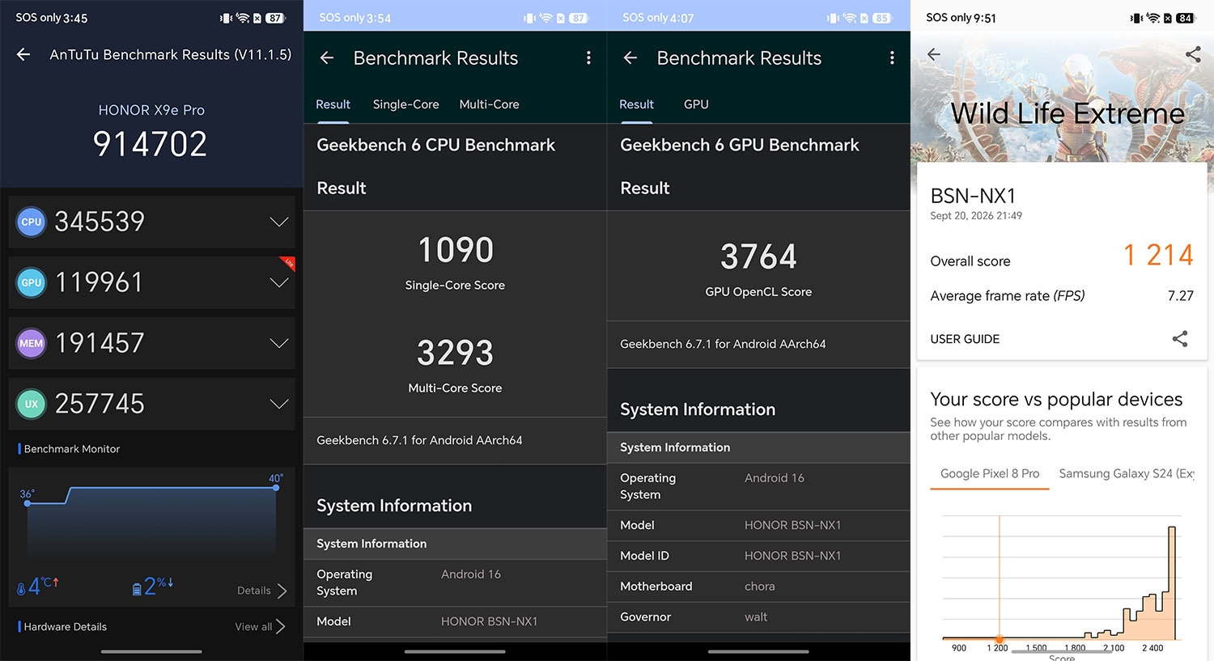The width and height of the screenshot is (1214, 661).
Task: Tap the battery drain icon beside 2%
Action: (137, 589)
